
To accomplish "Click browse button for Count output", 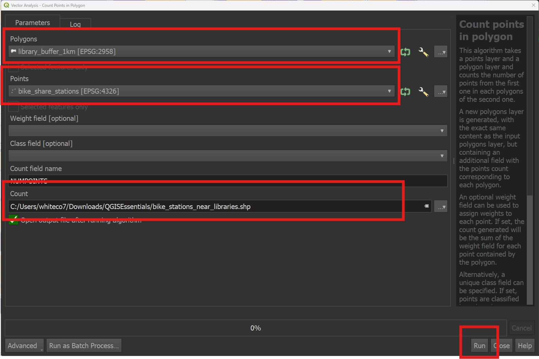I will pyautogui.click(x=441, y=206).
